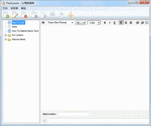Image resolution: width=151 pixels, height=126 pixels.
Task: Select How To Delete Demo Text item
Action: pos(25,31)
